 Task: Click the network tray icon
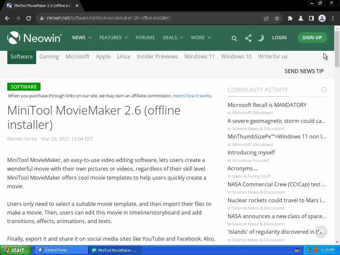coord(309,250)
